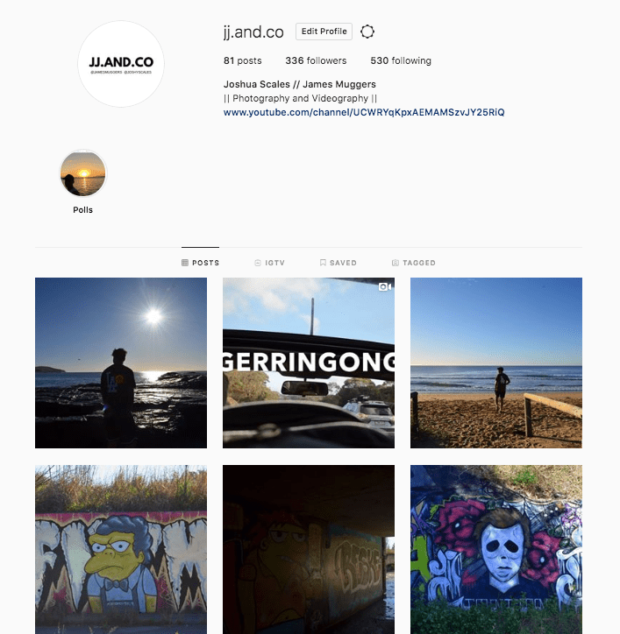Open the Gerringong video post
The height and width of the screenshot is (634, 620).
(x=309, y=363)
